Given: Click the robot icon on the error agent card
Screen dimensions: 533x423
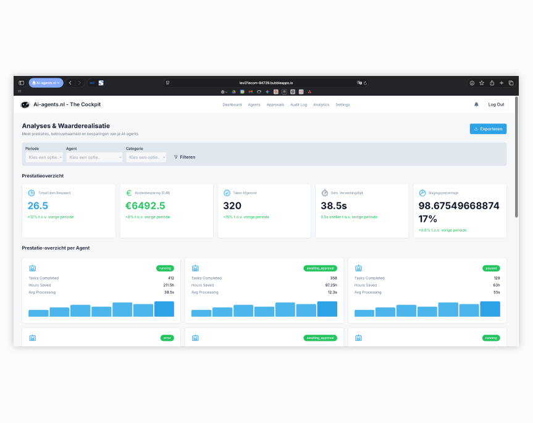Looking at the screenshot, I should [x=33, y=338].
